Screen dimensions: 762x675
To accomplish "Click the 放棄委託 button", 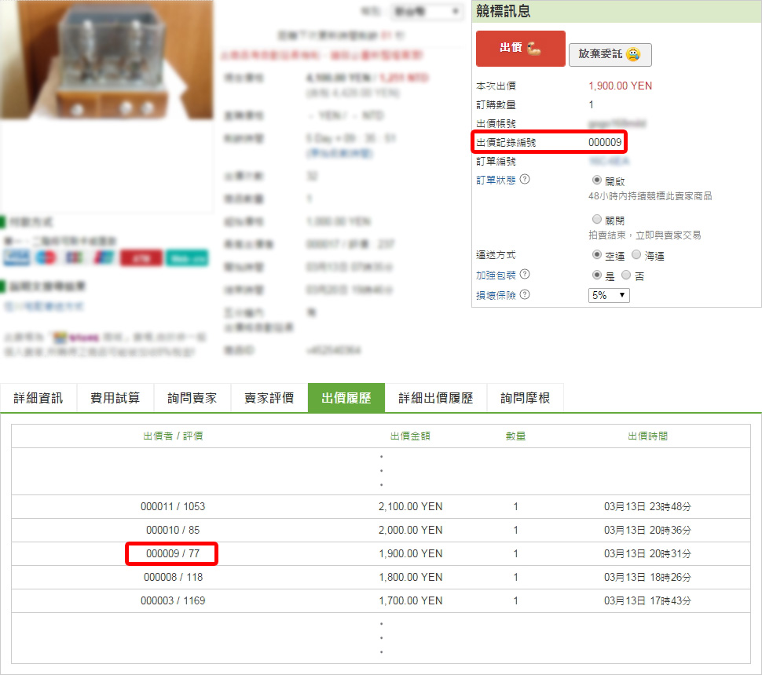I will point(610,54).
